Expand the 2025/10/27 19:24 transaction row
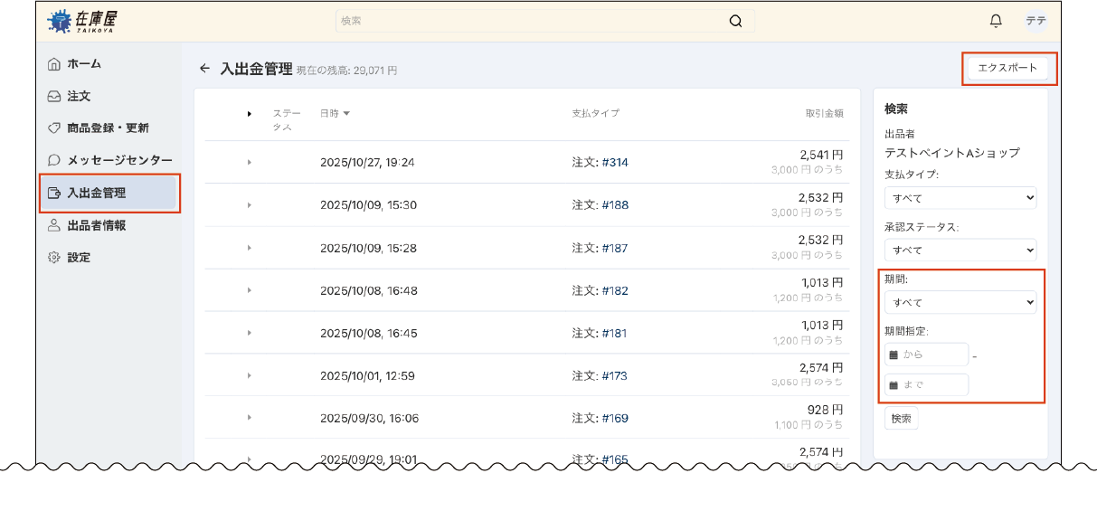The image size is (1097, 511). point(249,163)
